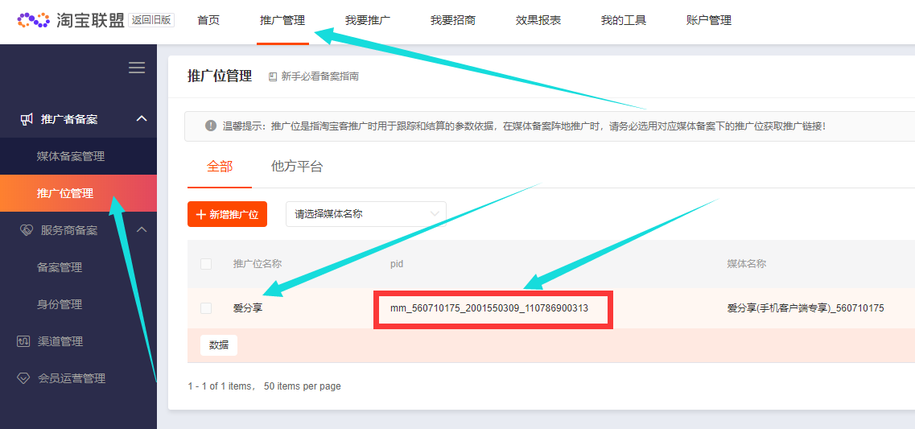Click the handshake icon beside 服务商备案
The width and height of the screenshot is (915, 429).
pos(26,230)
